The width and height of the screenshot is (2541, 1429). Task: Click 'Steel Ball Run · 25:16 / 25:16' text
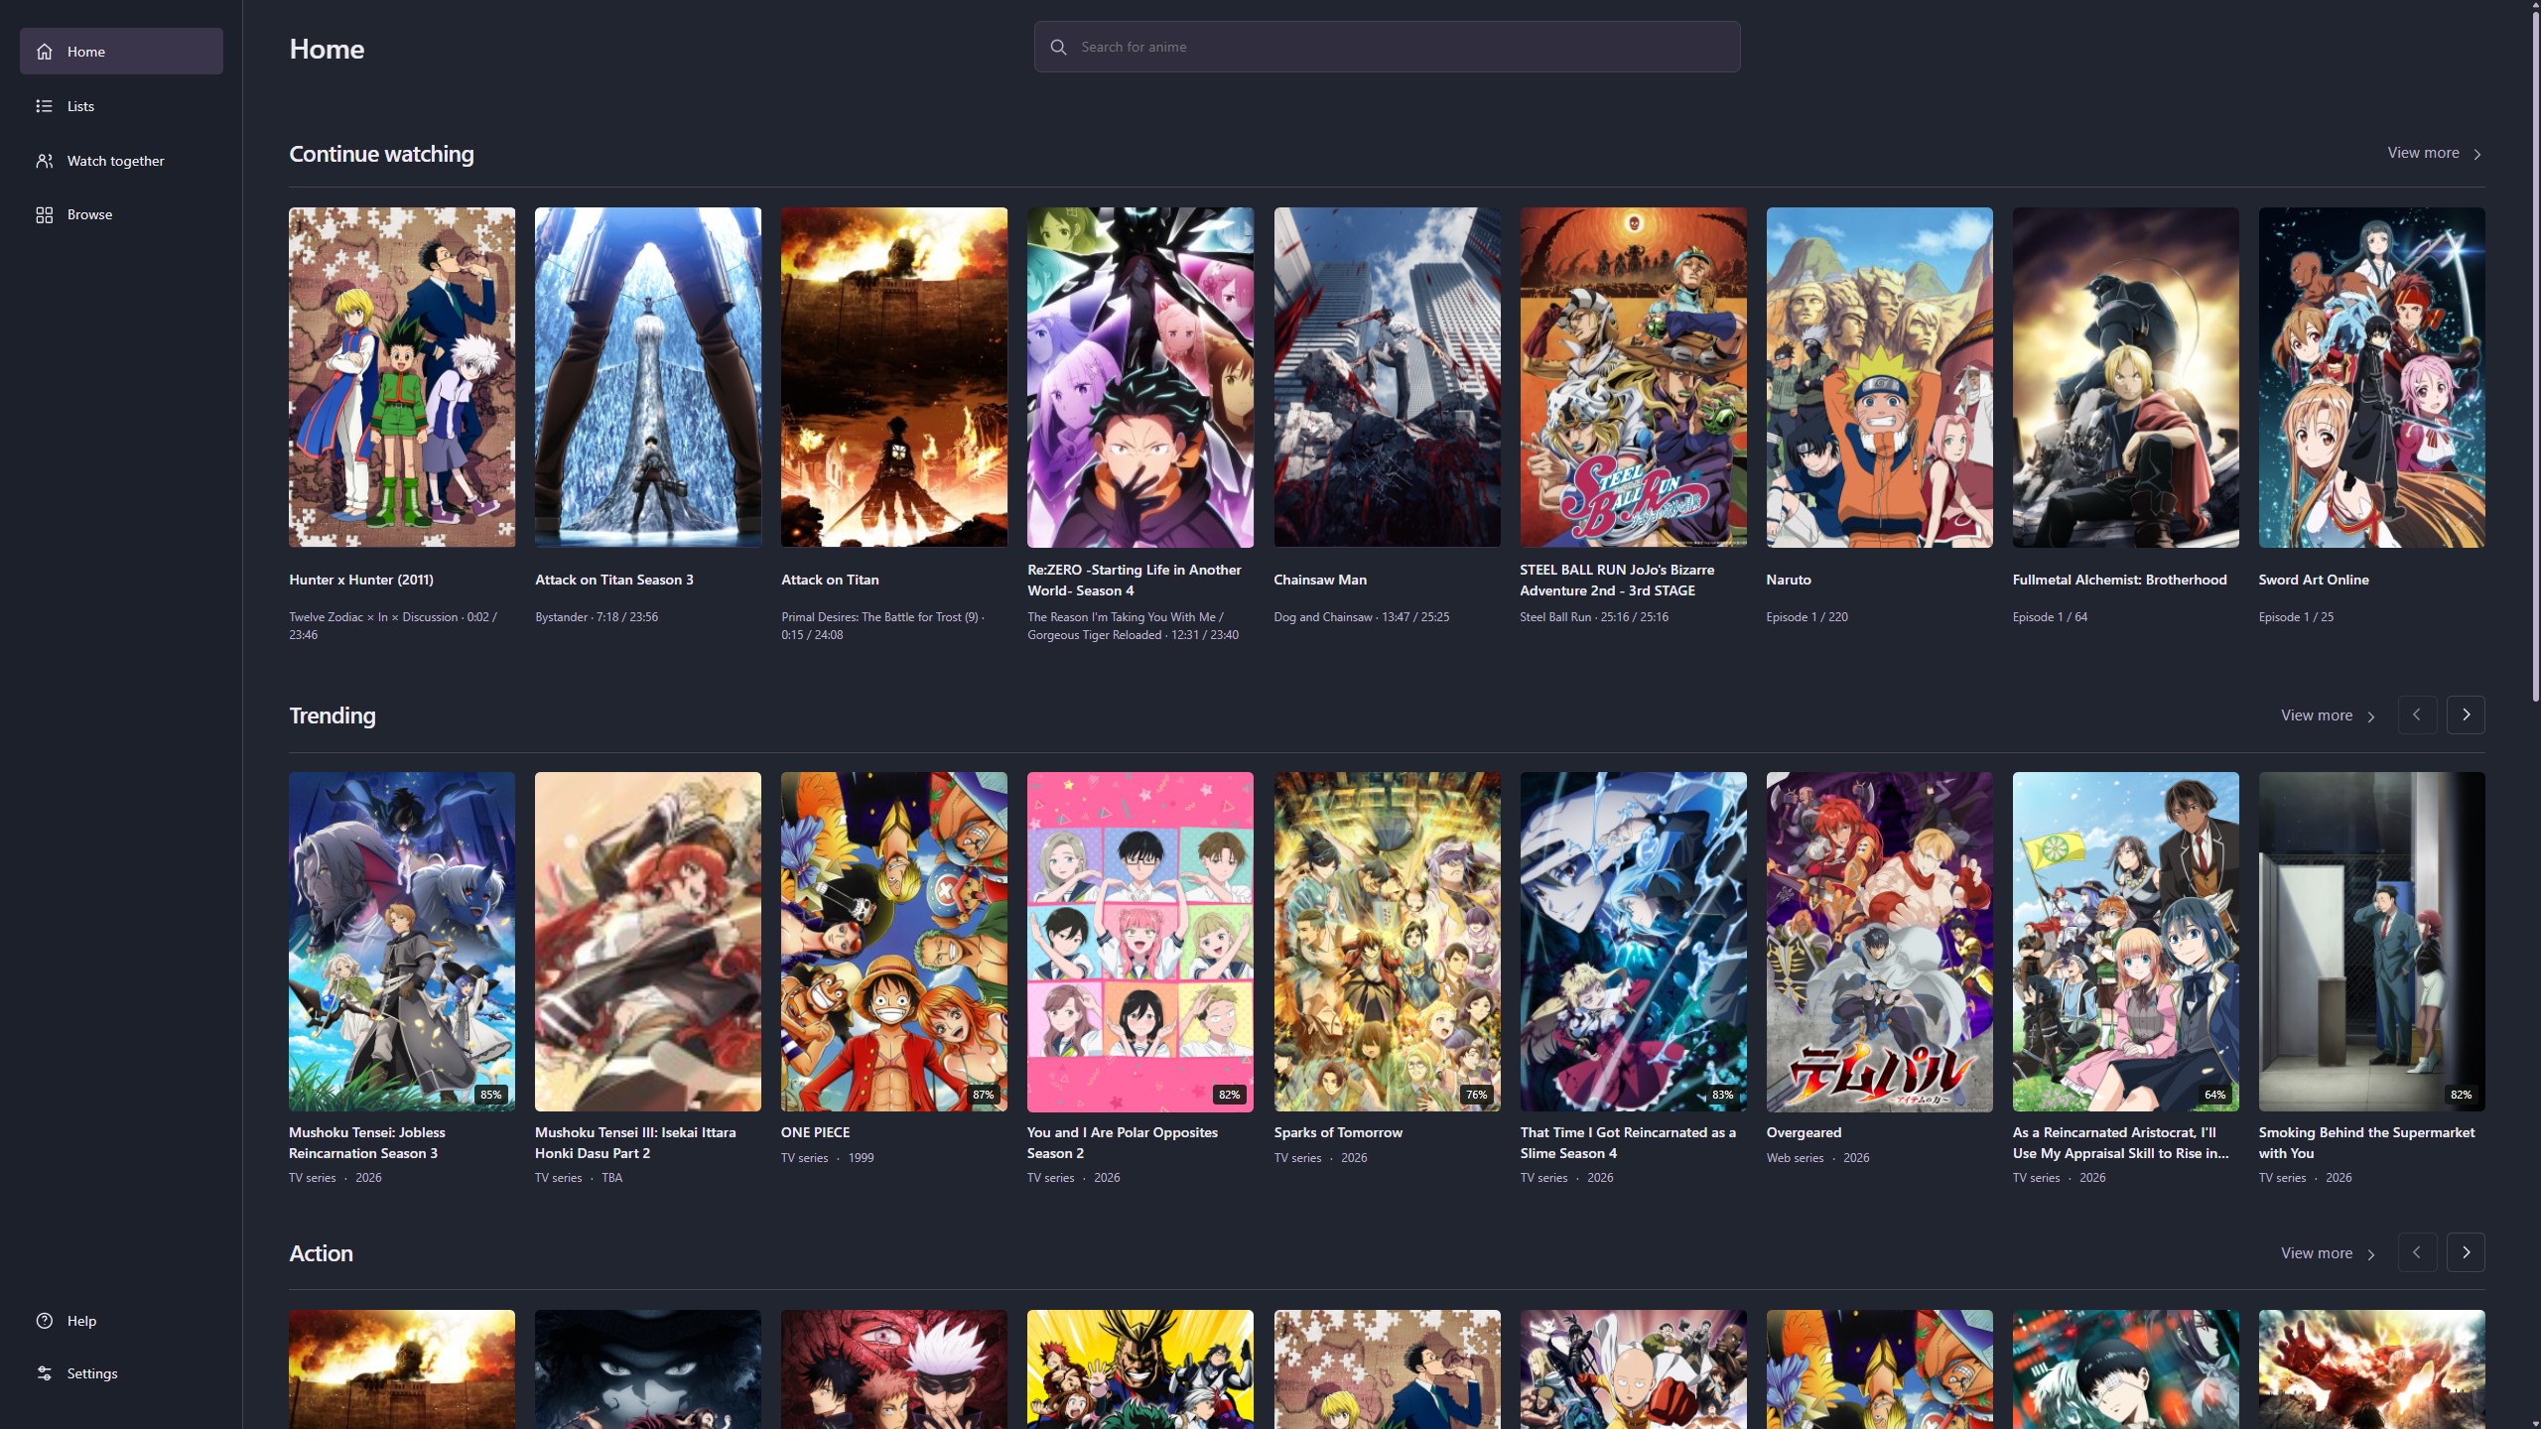1594,617
